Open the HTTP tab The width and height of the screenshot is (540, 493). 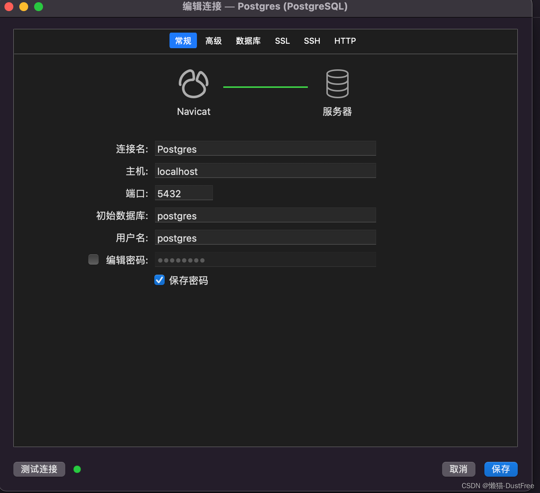point(345,41)
